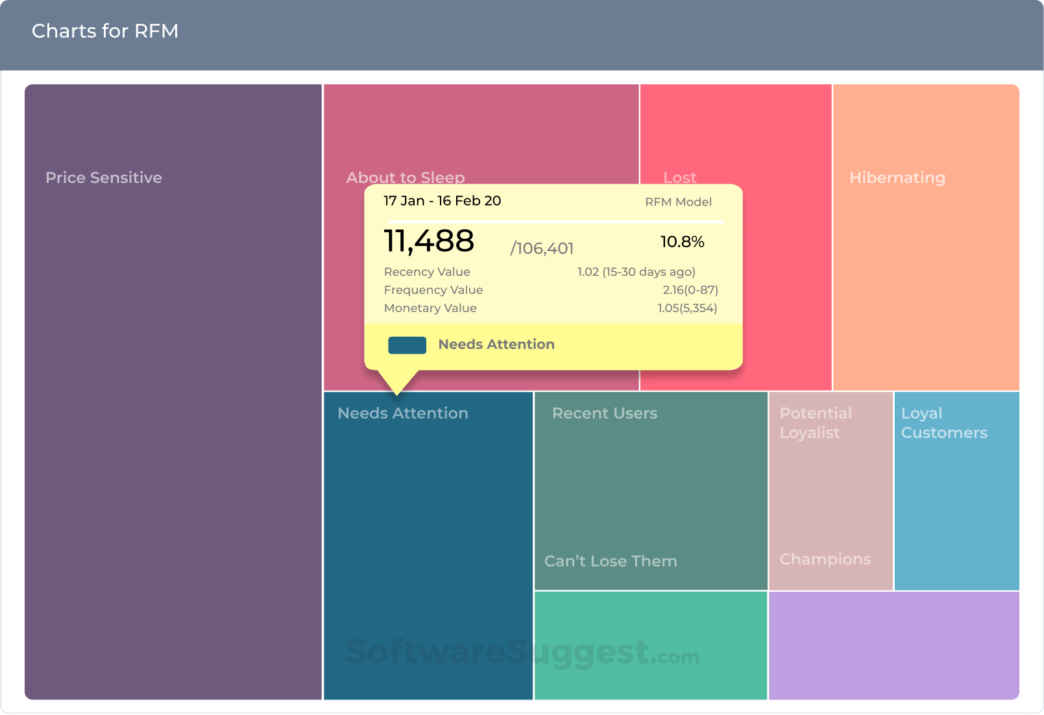
Task: Select the Lost customer segment tile
Action: [x=679, y=177]
